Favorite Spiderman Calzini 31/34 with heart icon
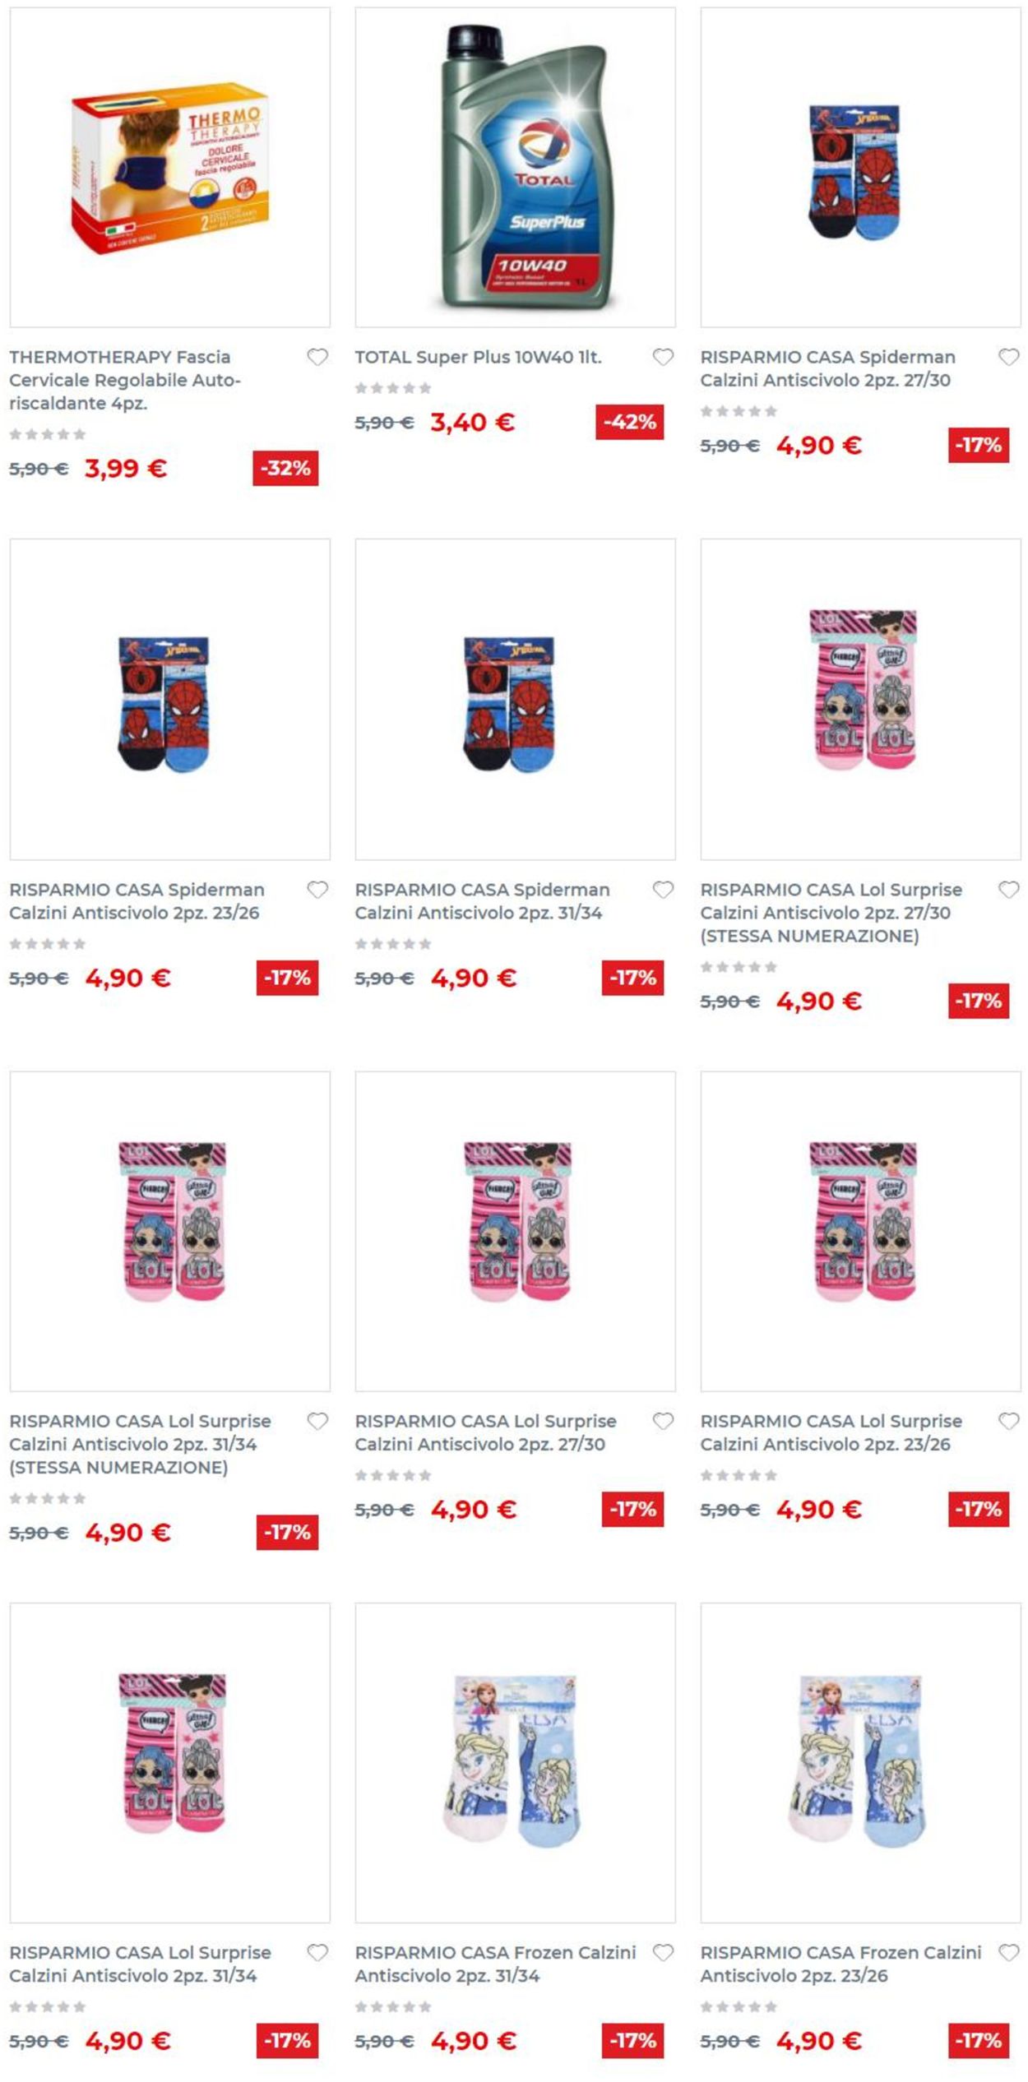The image size is (1028, 2082). (663, 890)
